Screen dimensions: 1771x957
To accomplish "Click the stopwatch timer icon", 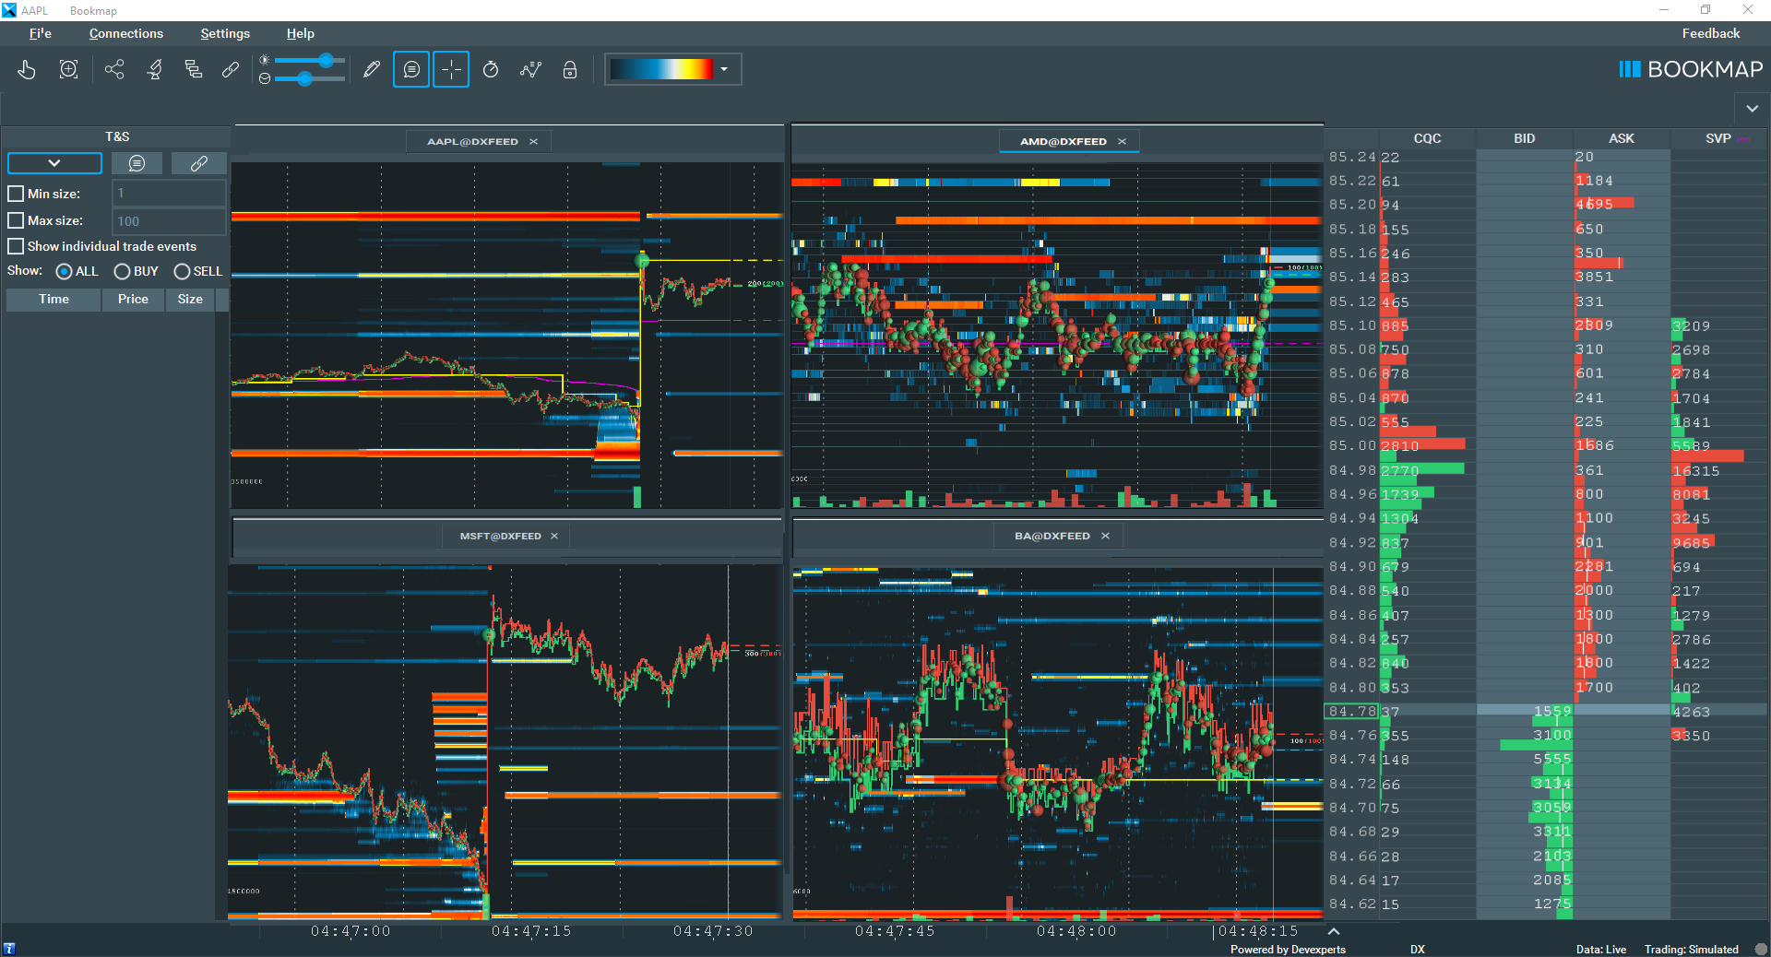I will (491, 69).
